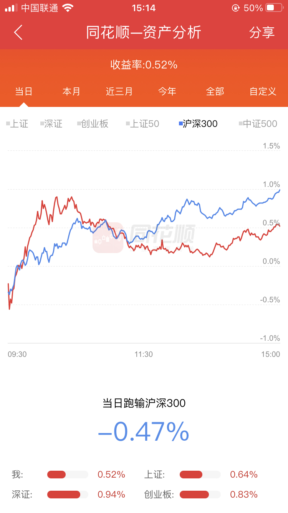Tap the 分享 share button
Screen dimensions: 288x513
click(262, 33)
